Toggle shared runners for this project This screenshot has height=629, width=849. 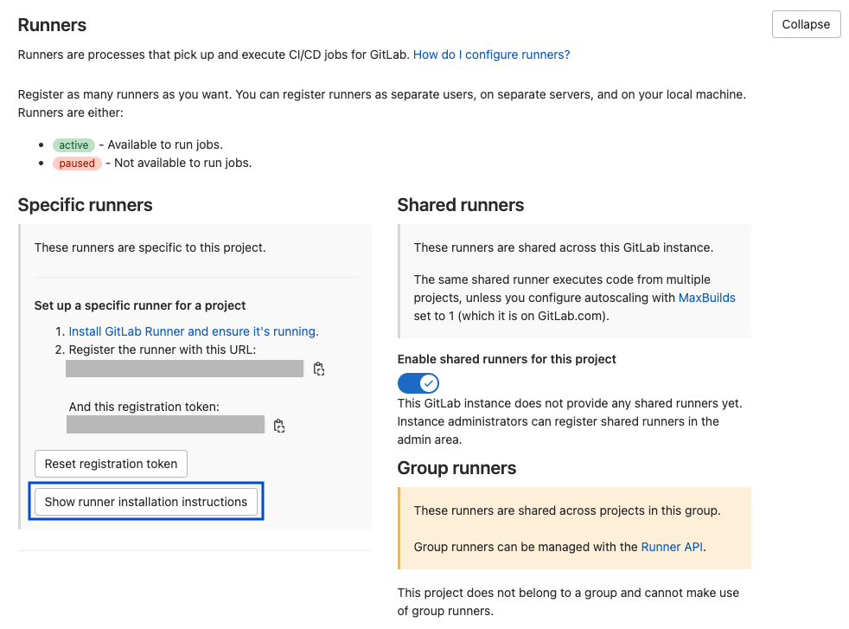pyautogui.click(x=418, y=383)
